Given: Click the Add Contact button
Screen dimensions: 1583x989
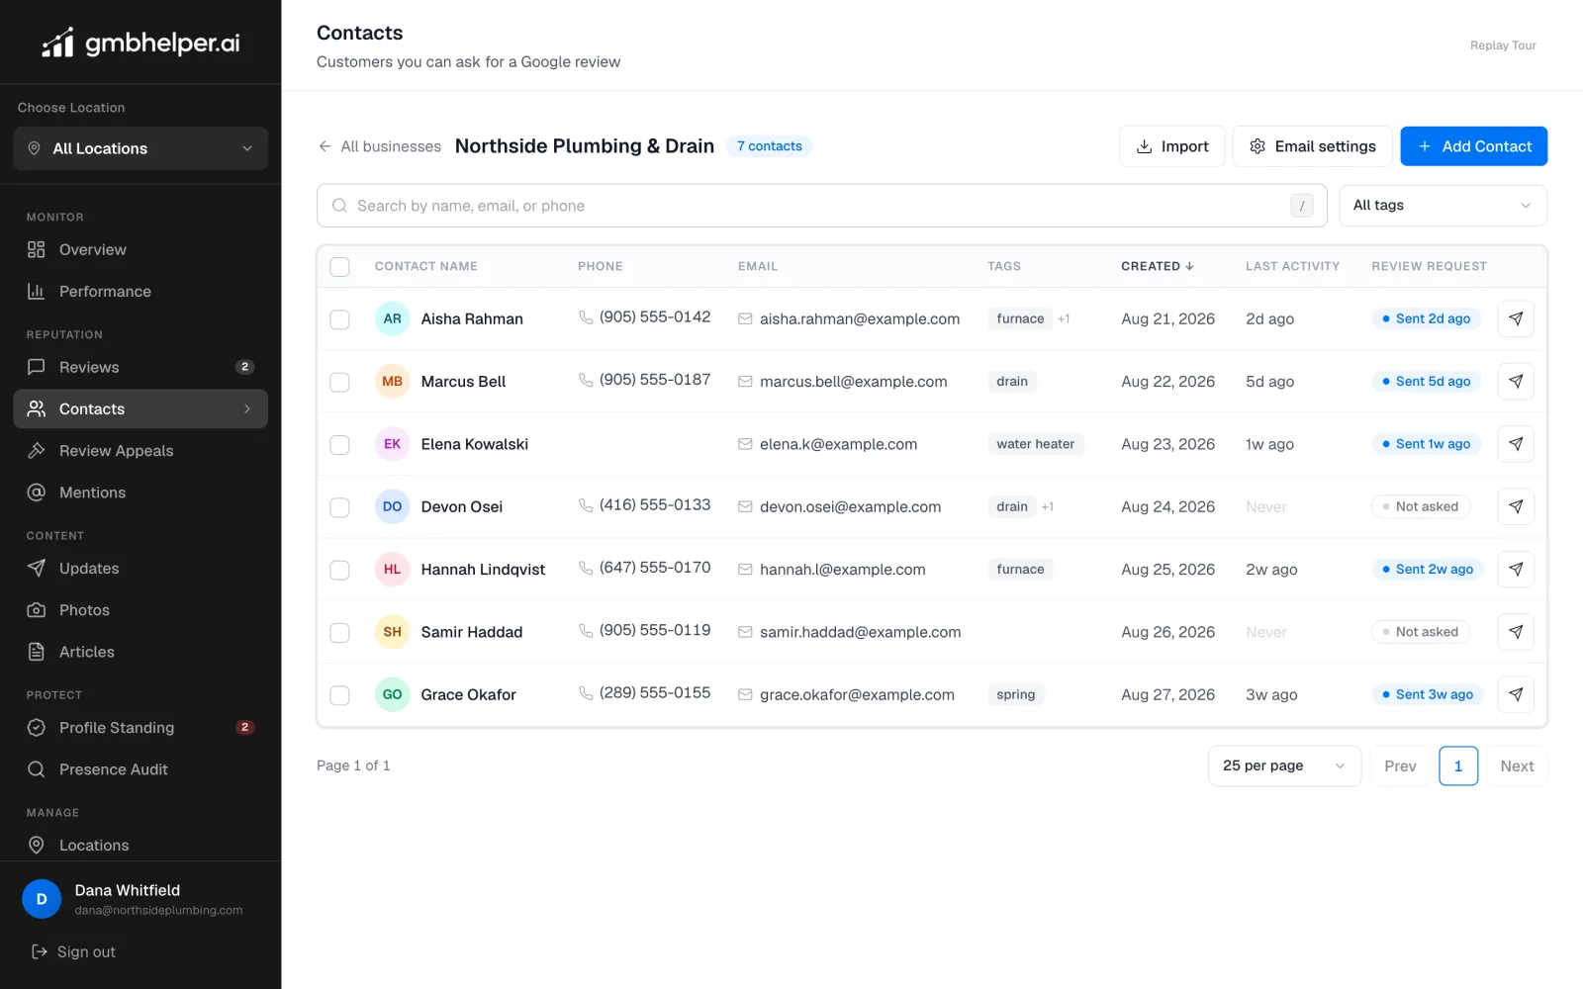Looking at the screenshot, I should coord(1474,146).
